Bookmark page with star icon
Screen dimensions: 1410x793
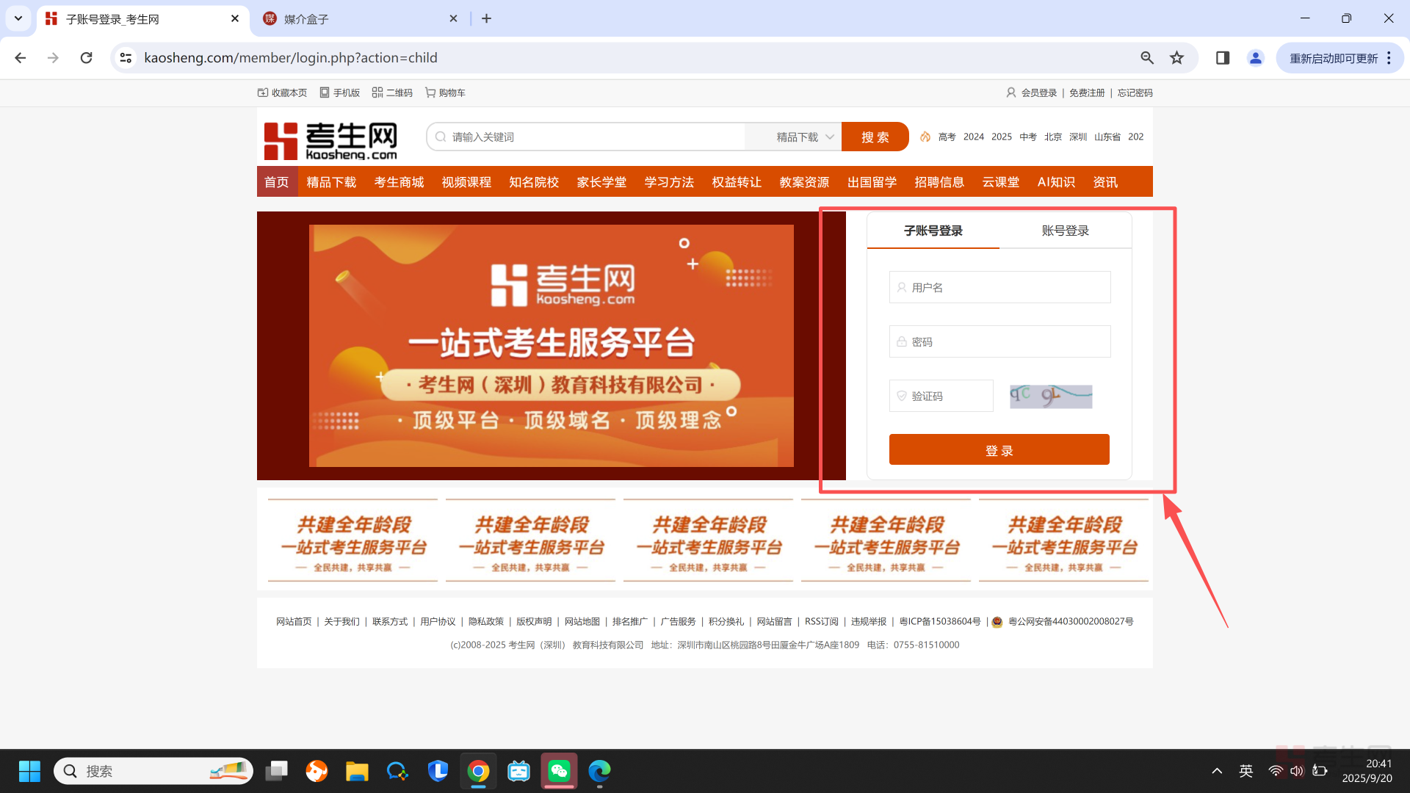click(1176, 58)
